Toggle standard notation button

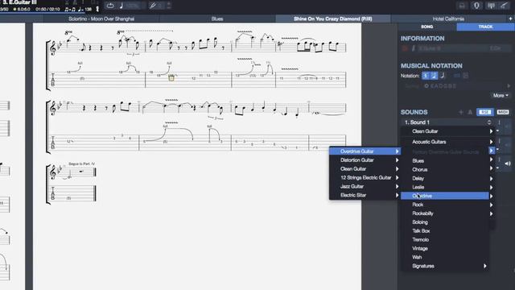pos(426,76)
